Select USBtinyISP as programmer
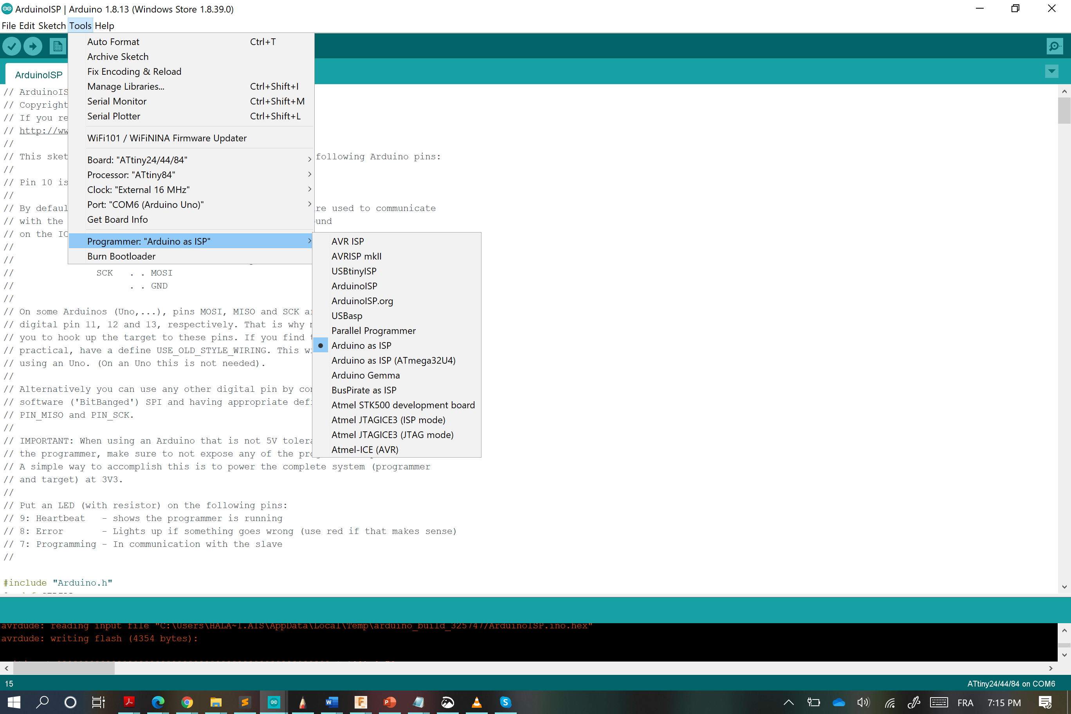1071x714 pixels. click(x=354, y=271)
